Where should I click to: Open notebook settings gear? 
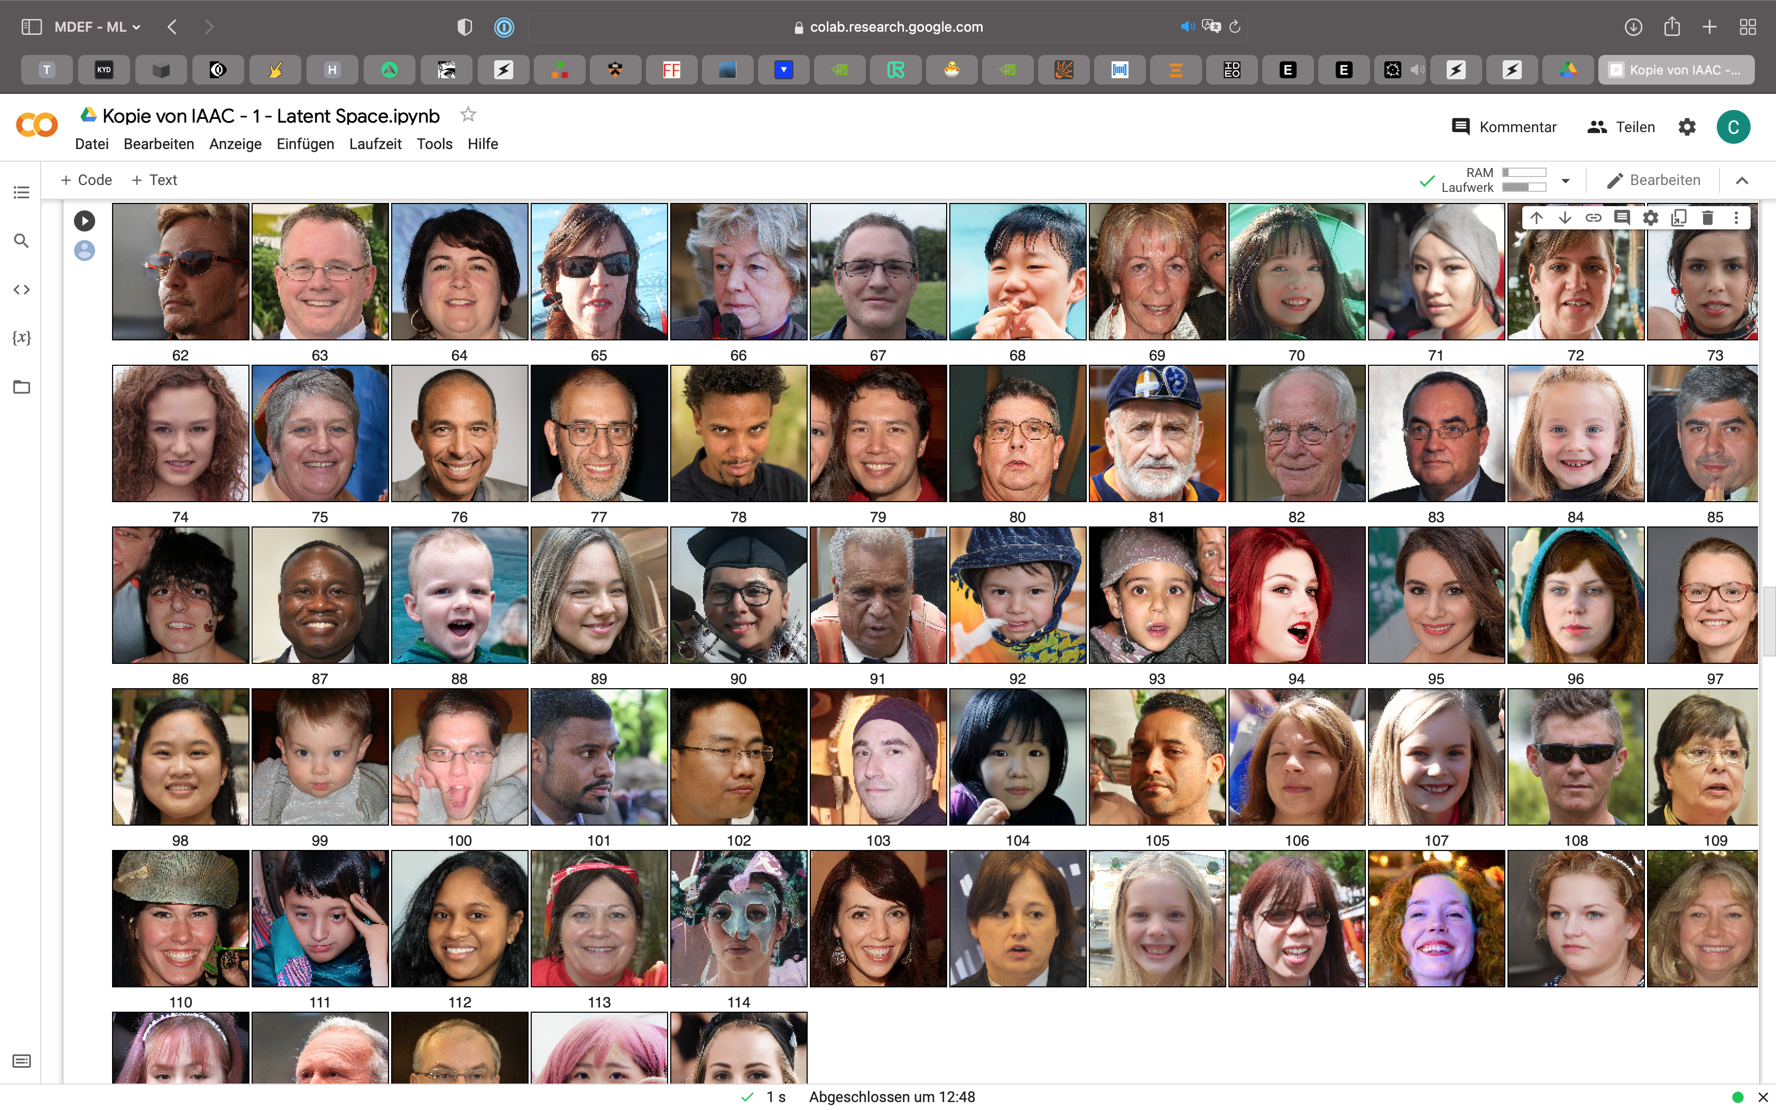[x=1687, y=127]
